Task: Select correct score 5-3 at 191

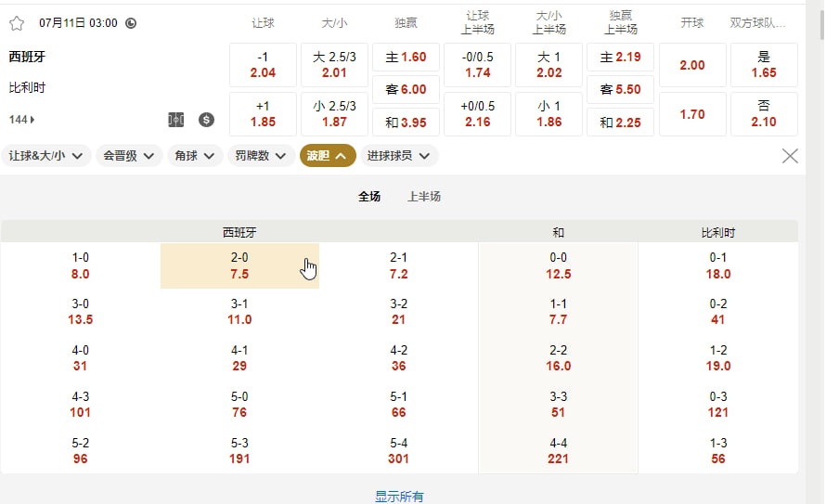Action: (239, 451)
